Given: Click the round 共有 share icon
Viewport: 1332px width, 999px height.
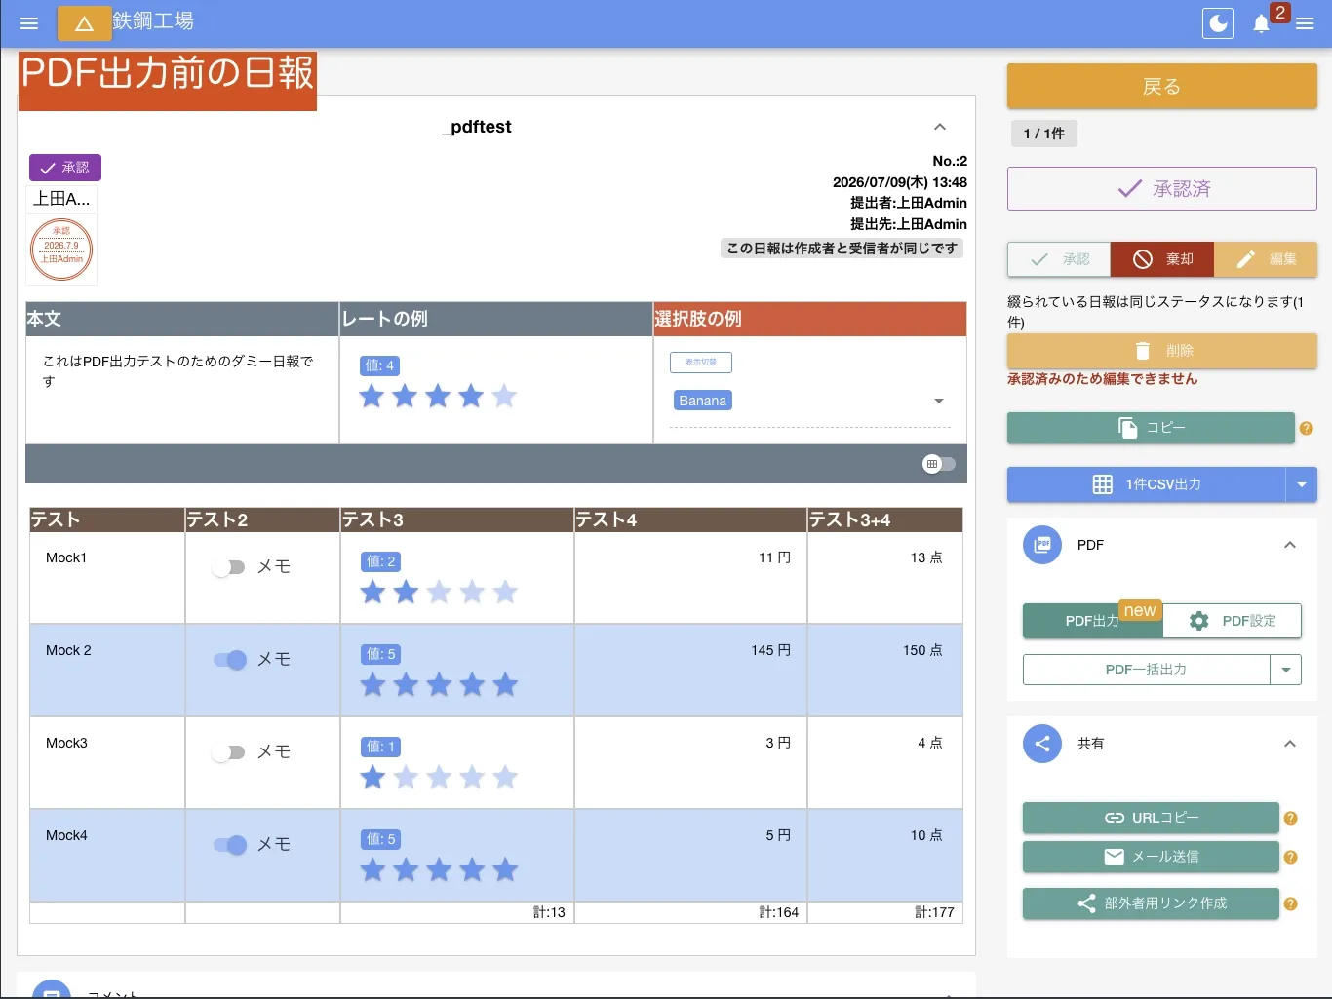Looking at the screenshot, I should pos(1042,744).
